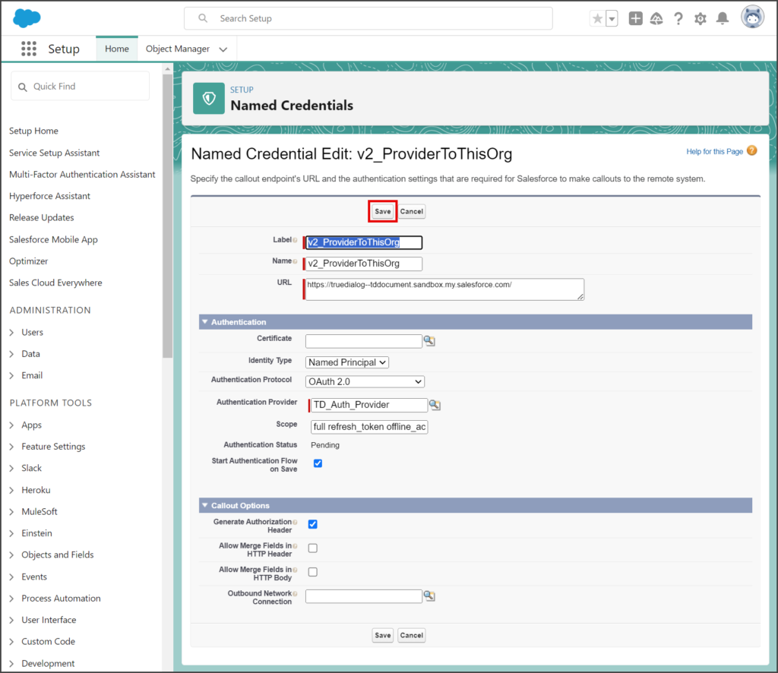The height and width of the screenshot is (673, 778).
Task: Collapse the Callout Options section
Action: (205, 505)
